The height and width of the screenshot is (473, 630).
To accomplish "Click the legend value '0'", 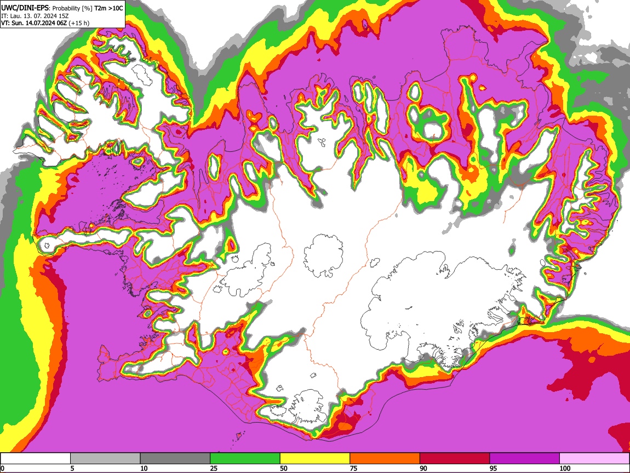I will tap(2, 468).
